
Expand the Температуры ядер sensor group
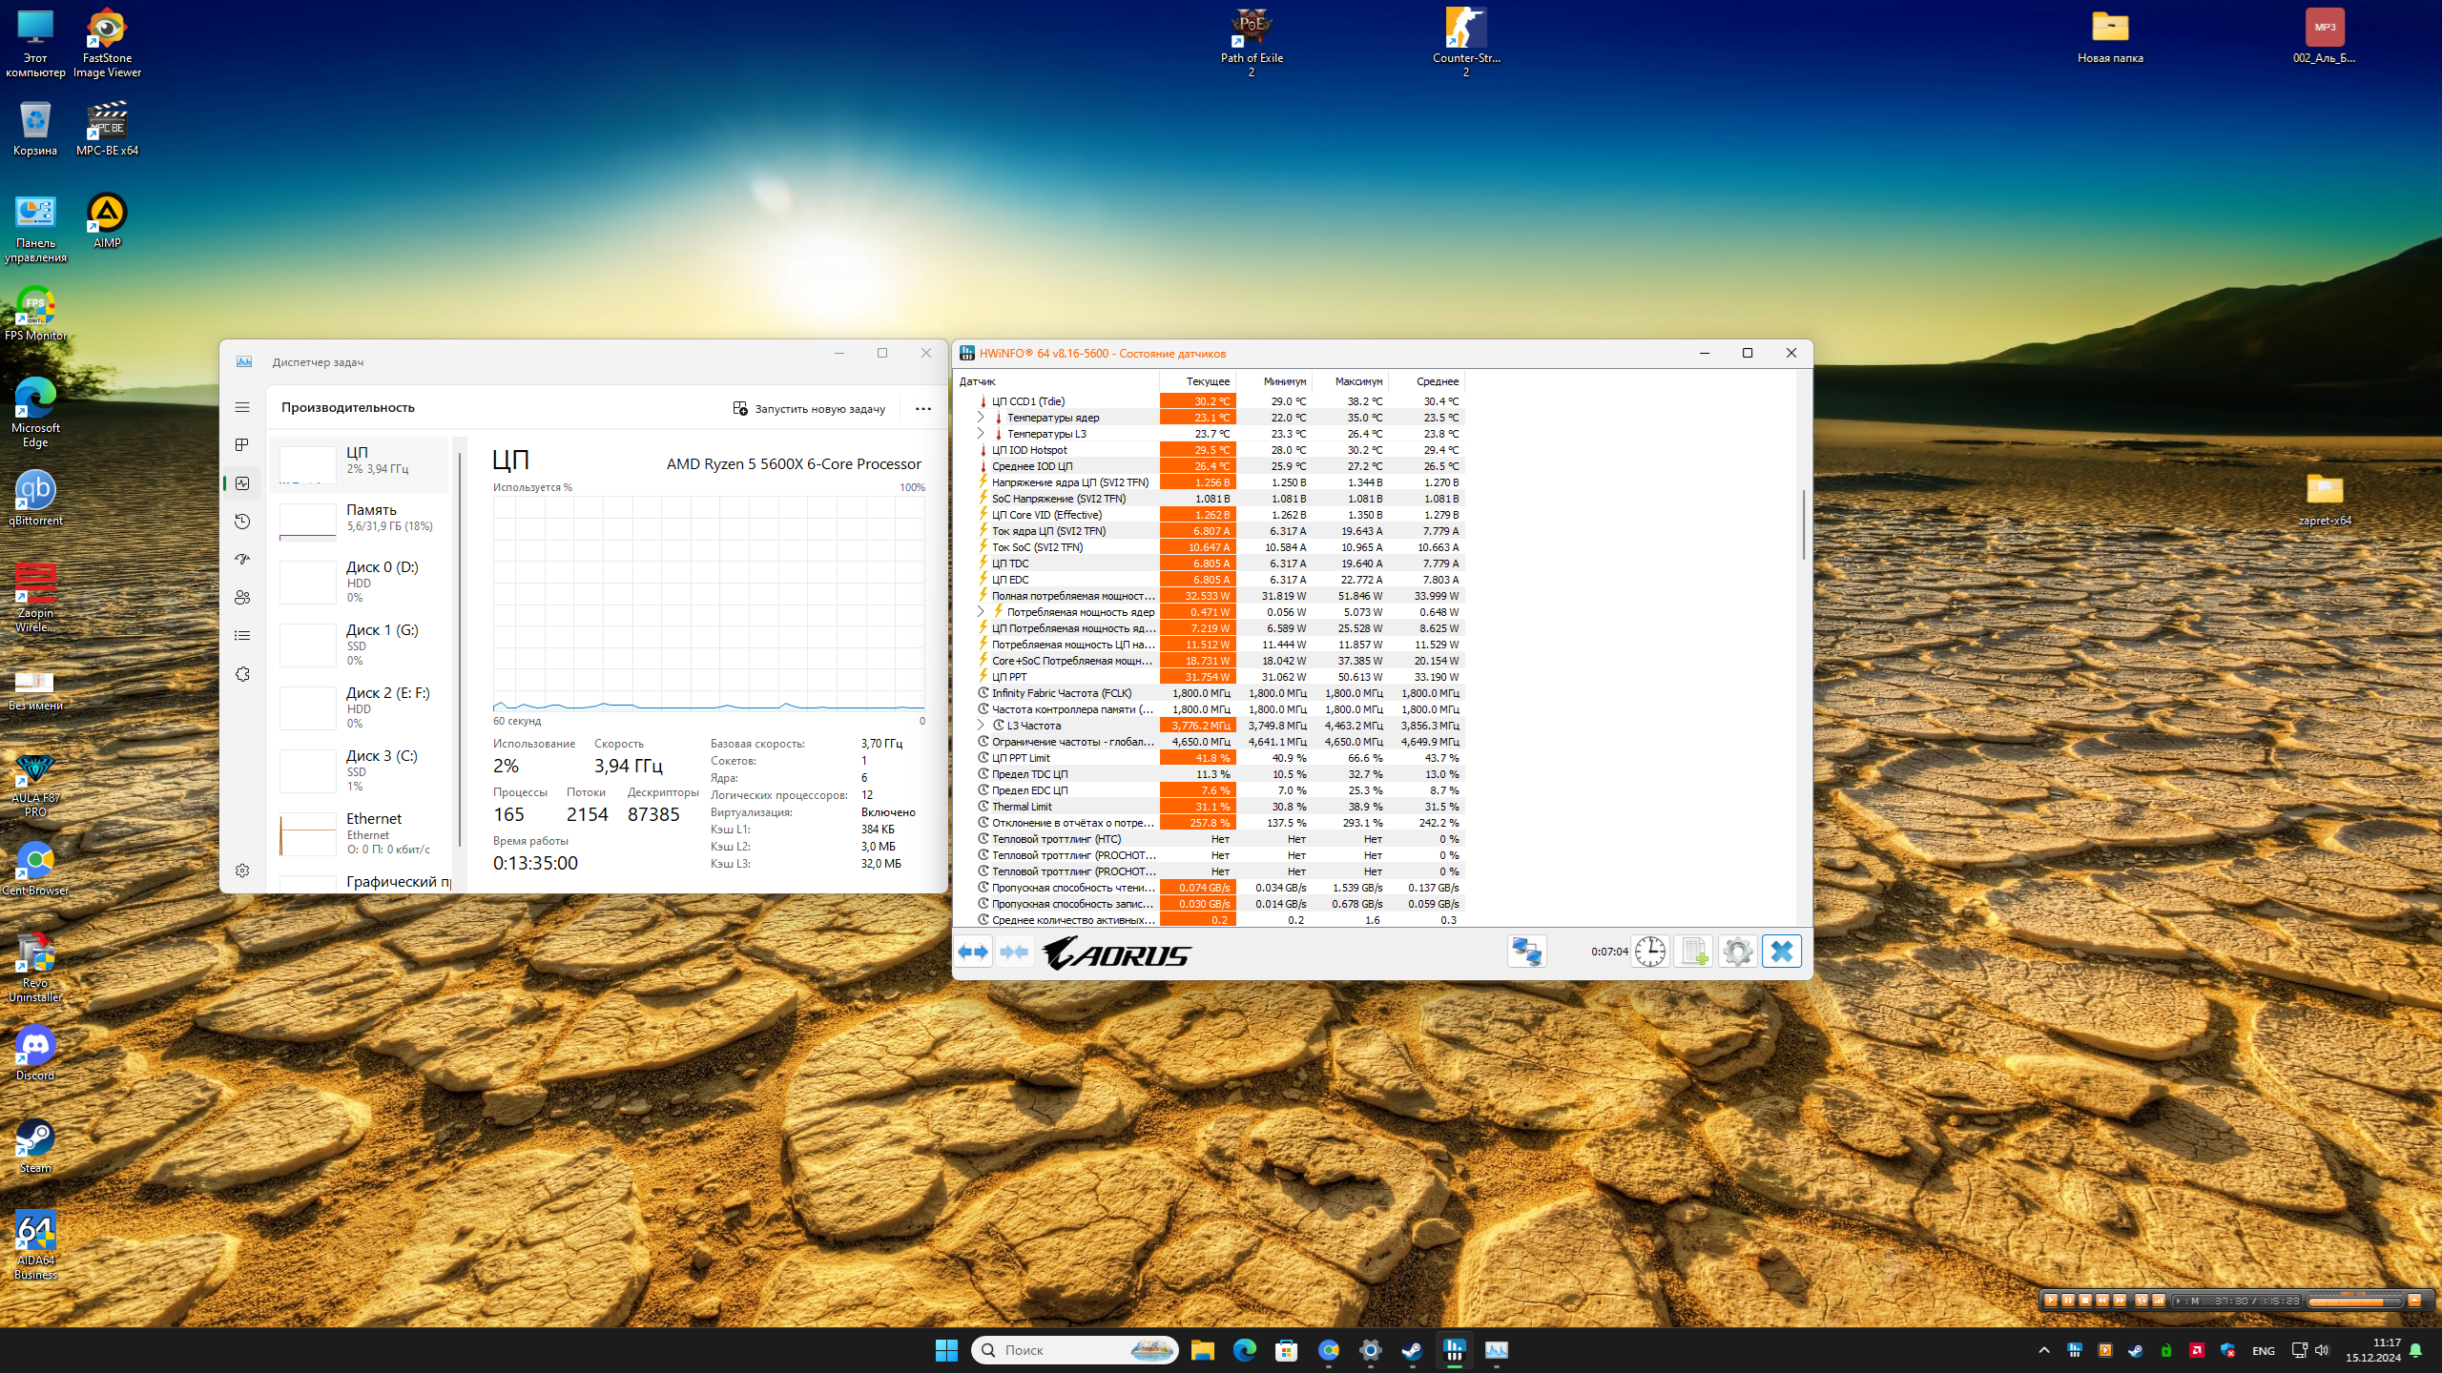point(980,418)
